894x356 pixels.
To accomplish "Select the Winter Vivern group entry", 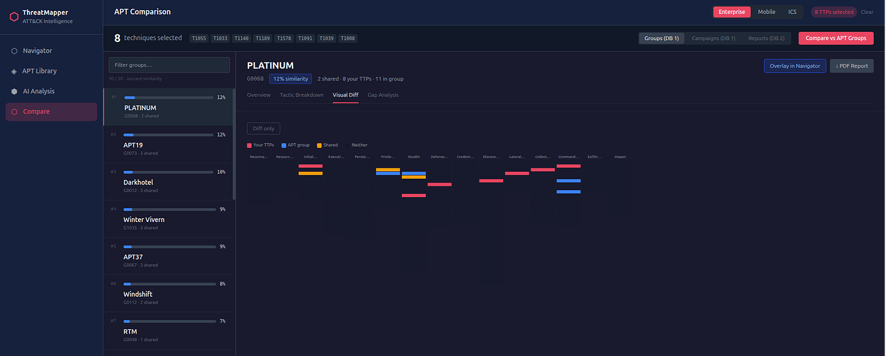I will pyautogui.click(x=169, y=219).
